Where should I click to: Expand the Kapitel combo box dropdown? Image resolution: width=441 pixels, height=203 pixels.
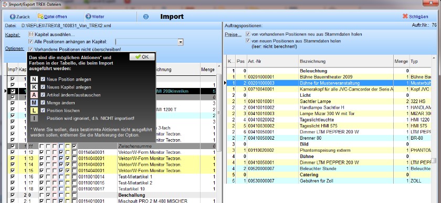[x=181, y=42]
